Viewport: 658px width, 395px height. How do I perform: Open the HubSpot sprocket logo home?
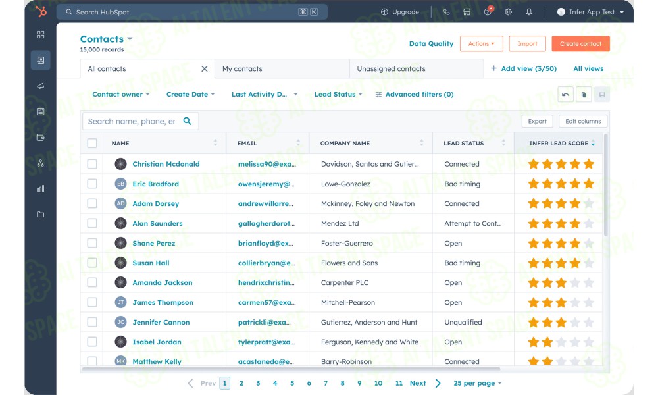coord(41,12)
